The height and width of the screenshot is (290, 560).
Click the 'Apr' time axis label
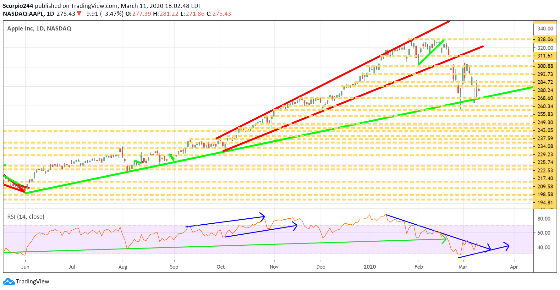click(514, 267)
